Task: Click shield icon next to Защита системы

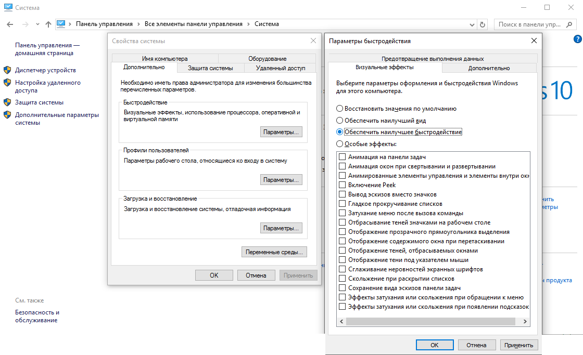Action: point(7,102)
